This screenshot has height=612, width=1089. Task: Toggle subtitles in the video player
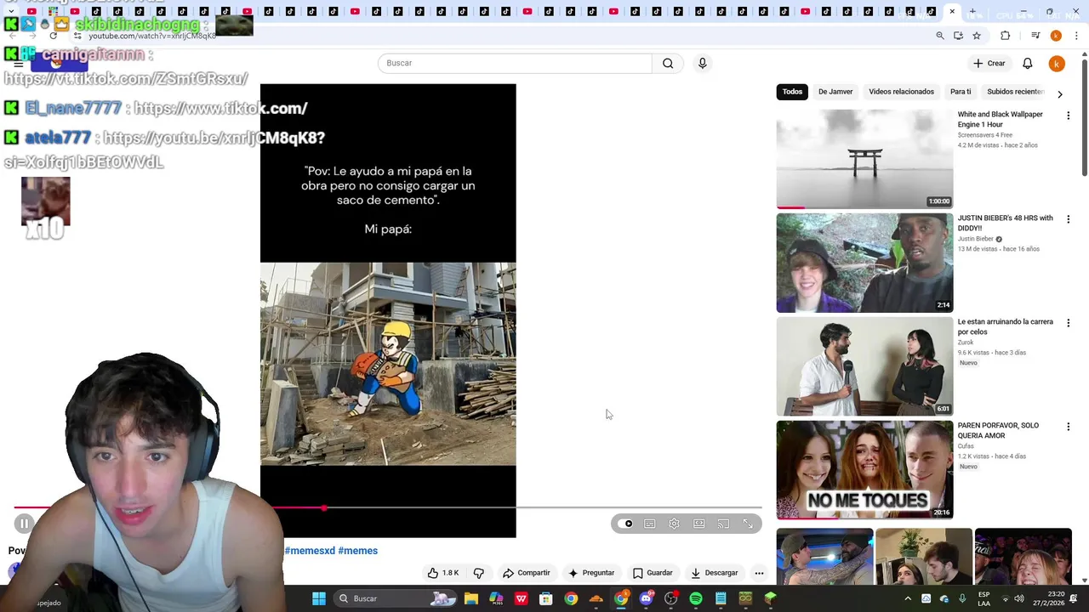[x=649, y=524]
